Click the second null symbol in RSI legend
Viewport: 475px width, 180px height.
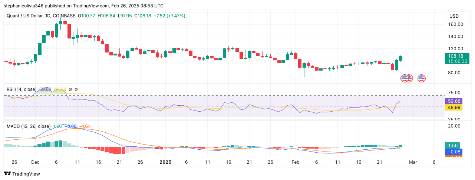tap(76, 89)
